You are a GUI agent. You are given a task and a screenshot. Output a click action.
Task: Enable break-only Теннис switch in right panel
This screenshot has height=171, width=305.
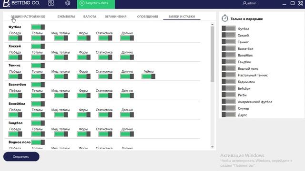coord(229,41)
